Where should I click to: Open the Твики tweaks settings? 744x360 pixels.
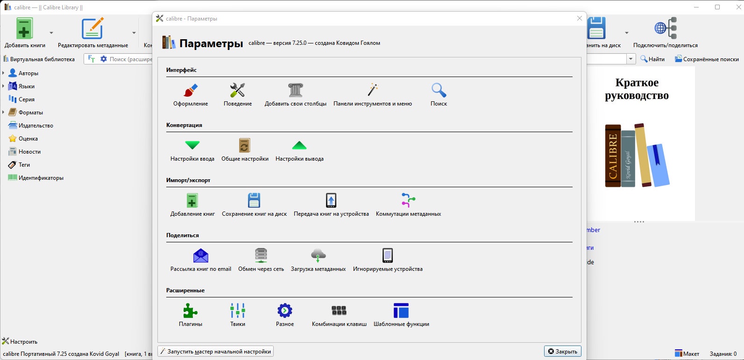(x=238, y=315)
